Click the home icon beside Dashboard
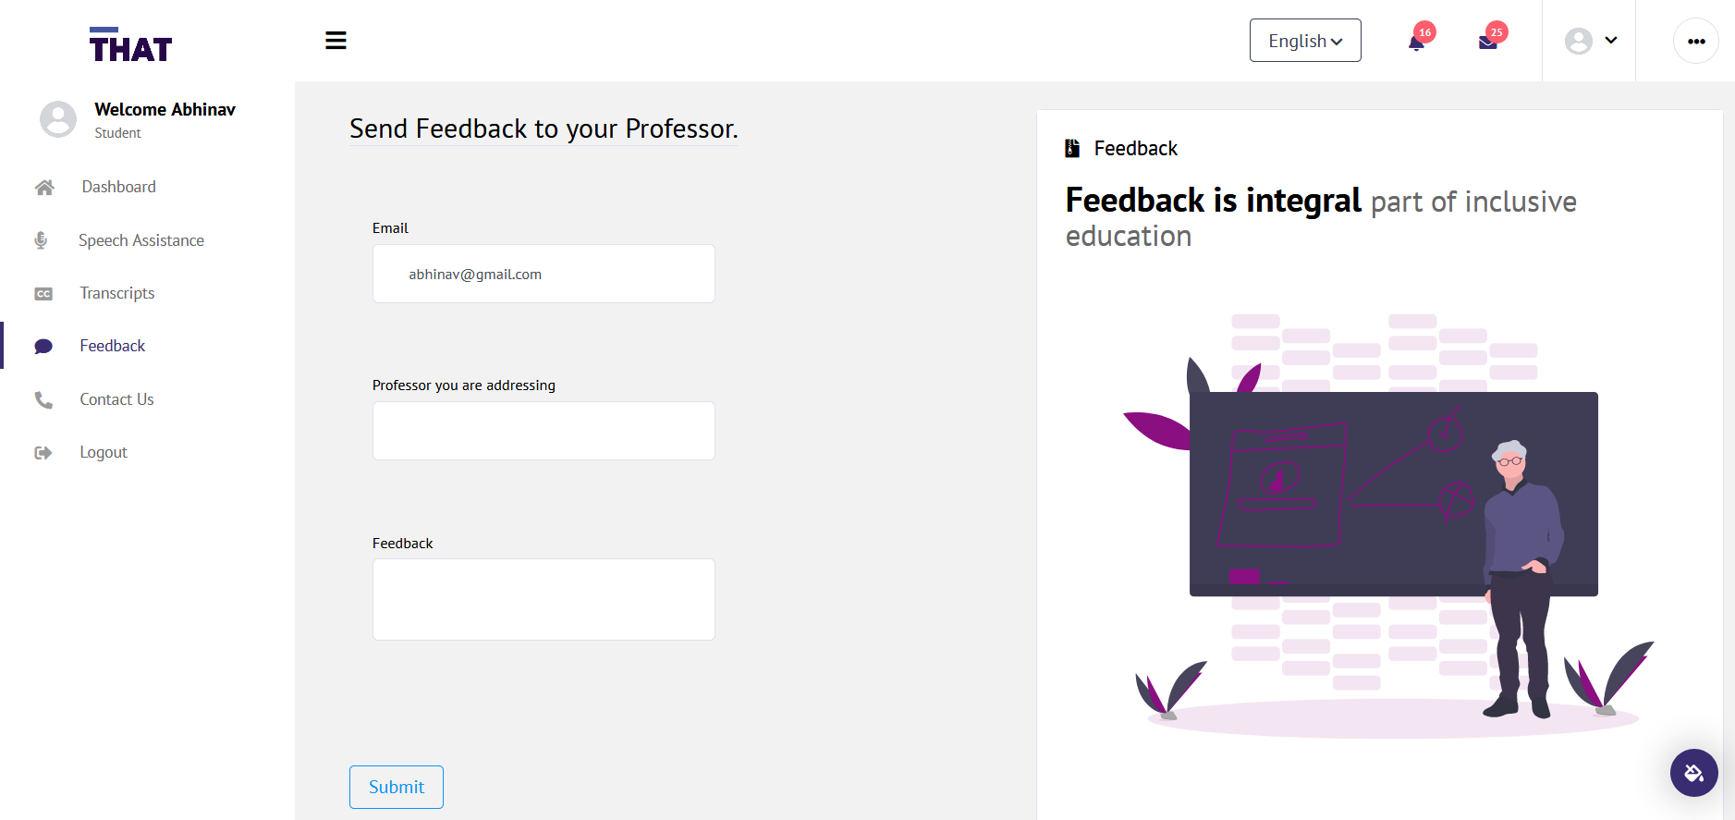Viewport: 1735px width, 820px height. tap(44, 188)
